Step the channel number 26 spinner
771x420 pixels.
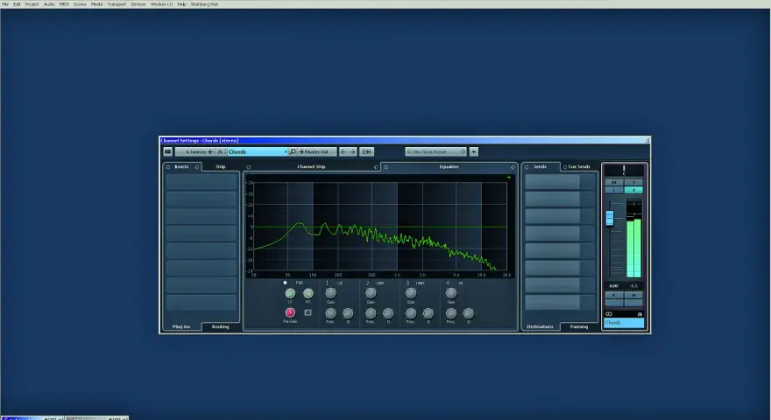tap(221, 151)
